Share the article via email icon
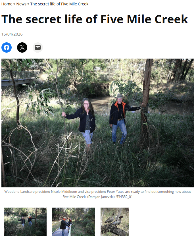 (x=38, y=47)
